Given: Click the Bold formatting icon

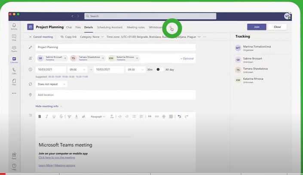Looking at the screenshot, I should [x=40, y=117].
